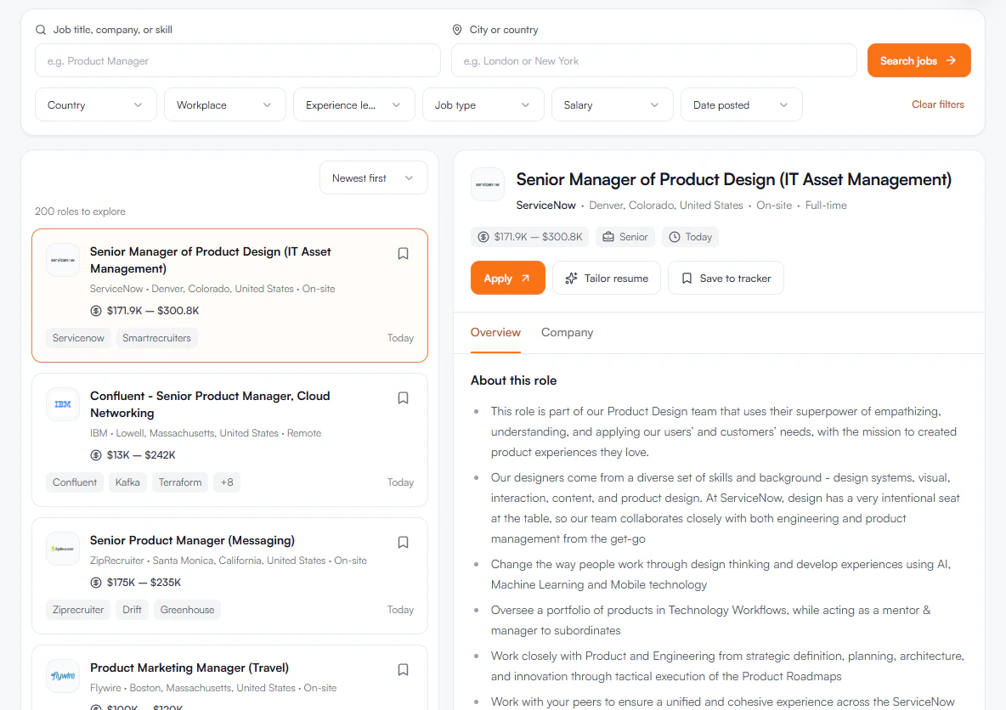The image size is (1006, 710).
Task: Click the Terraform skill tag
Action: pyautogui.click(x=180, y=482)
